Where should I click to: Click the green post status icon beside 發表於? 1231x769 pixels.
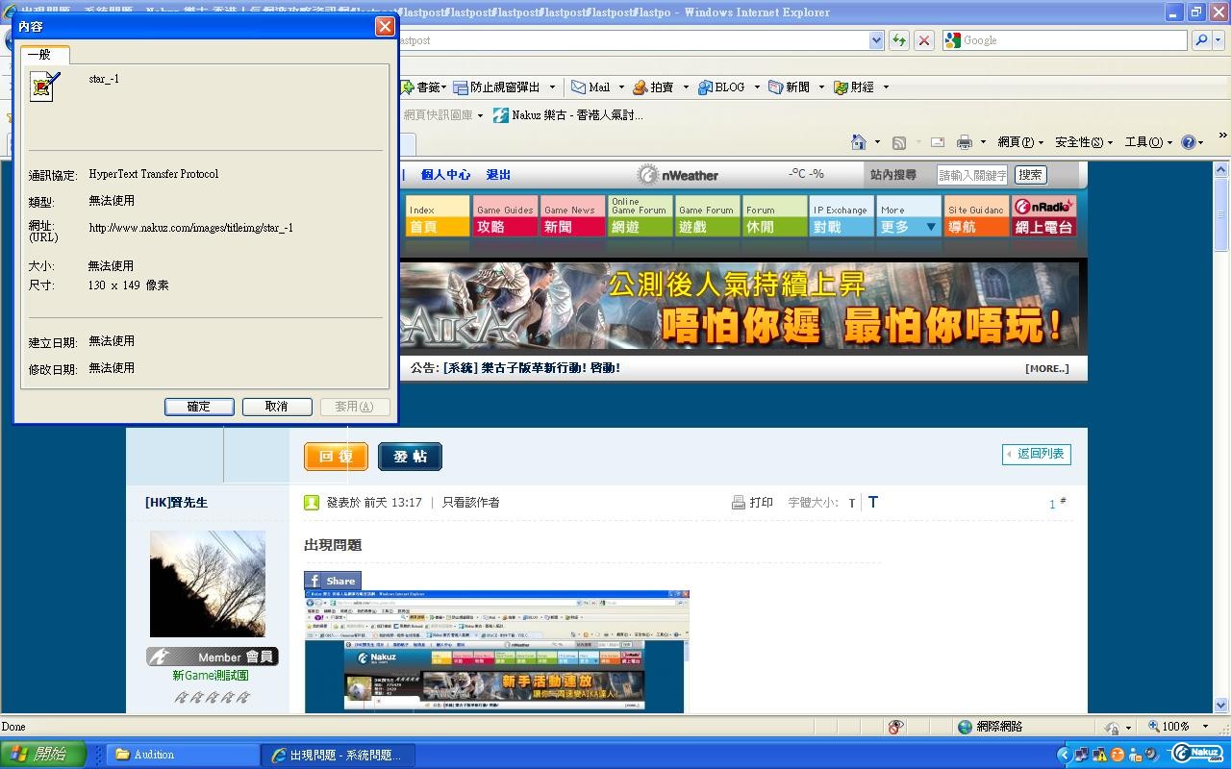point(312,502)
